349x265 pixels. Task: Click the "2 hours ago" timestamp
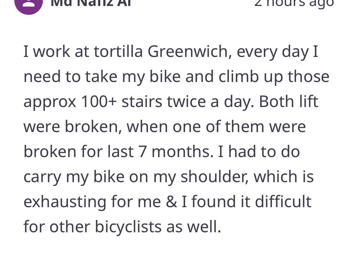click(294, 3)
